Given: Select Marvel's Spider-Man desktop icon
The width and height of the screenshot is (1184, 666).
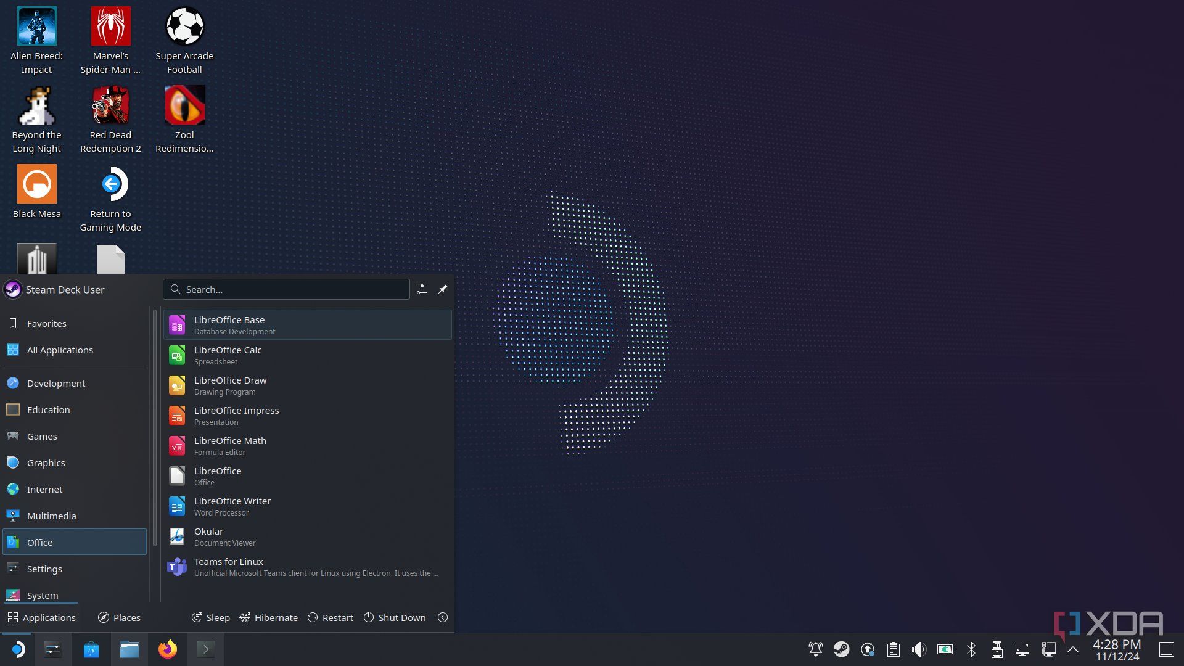Looking at the screenshot, I should [x=110, y=41].
